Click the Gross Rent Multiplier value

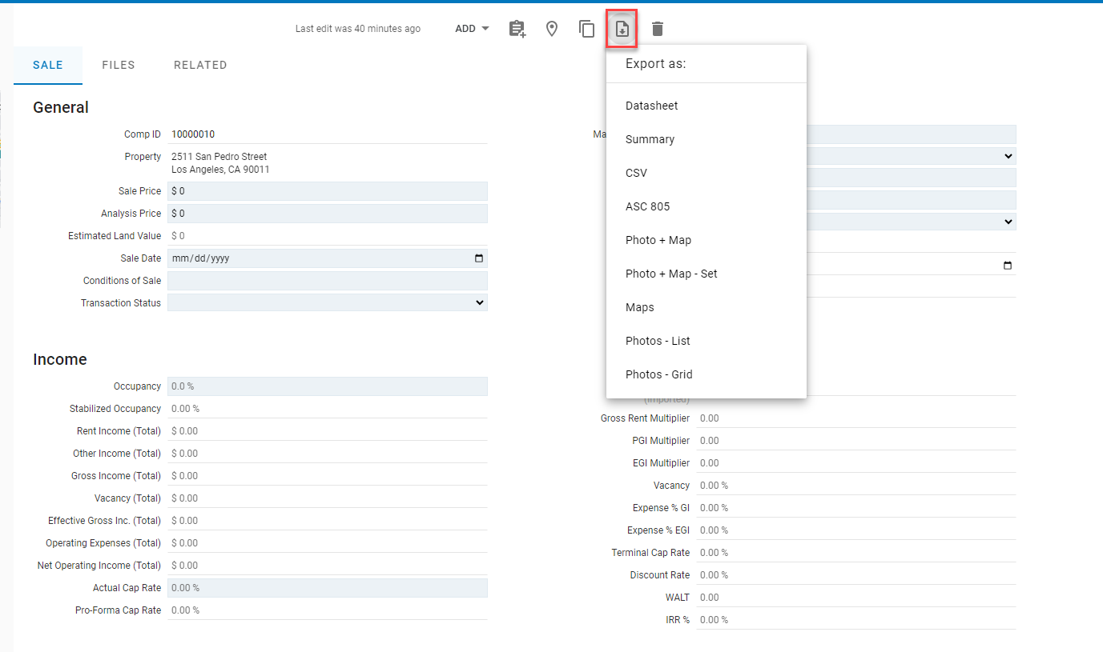[710, 418]
